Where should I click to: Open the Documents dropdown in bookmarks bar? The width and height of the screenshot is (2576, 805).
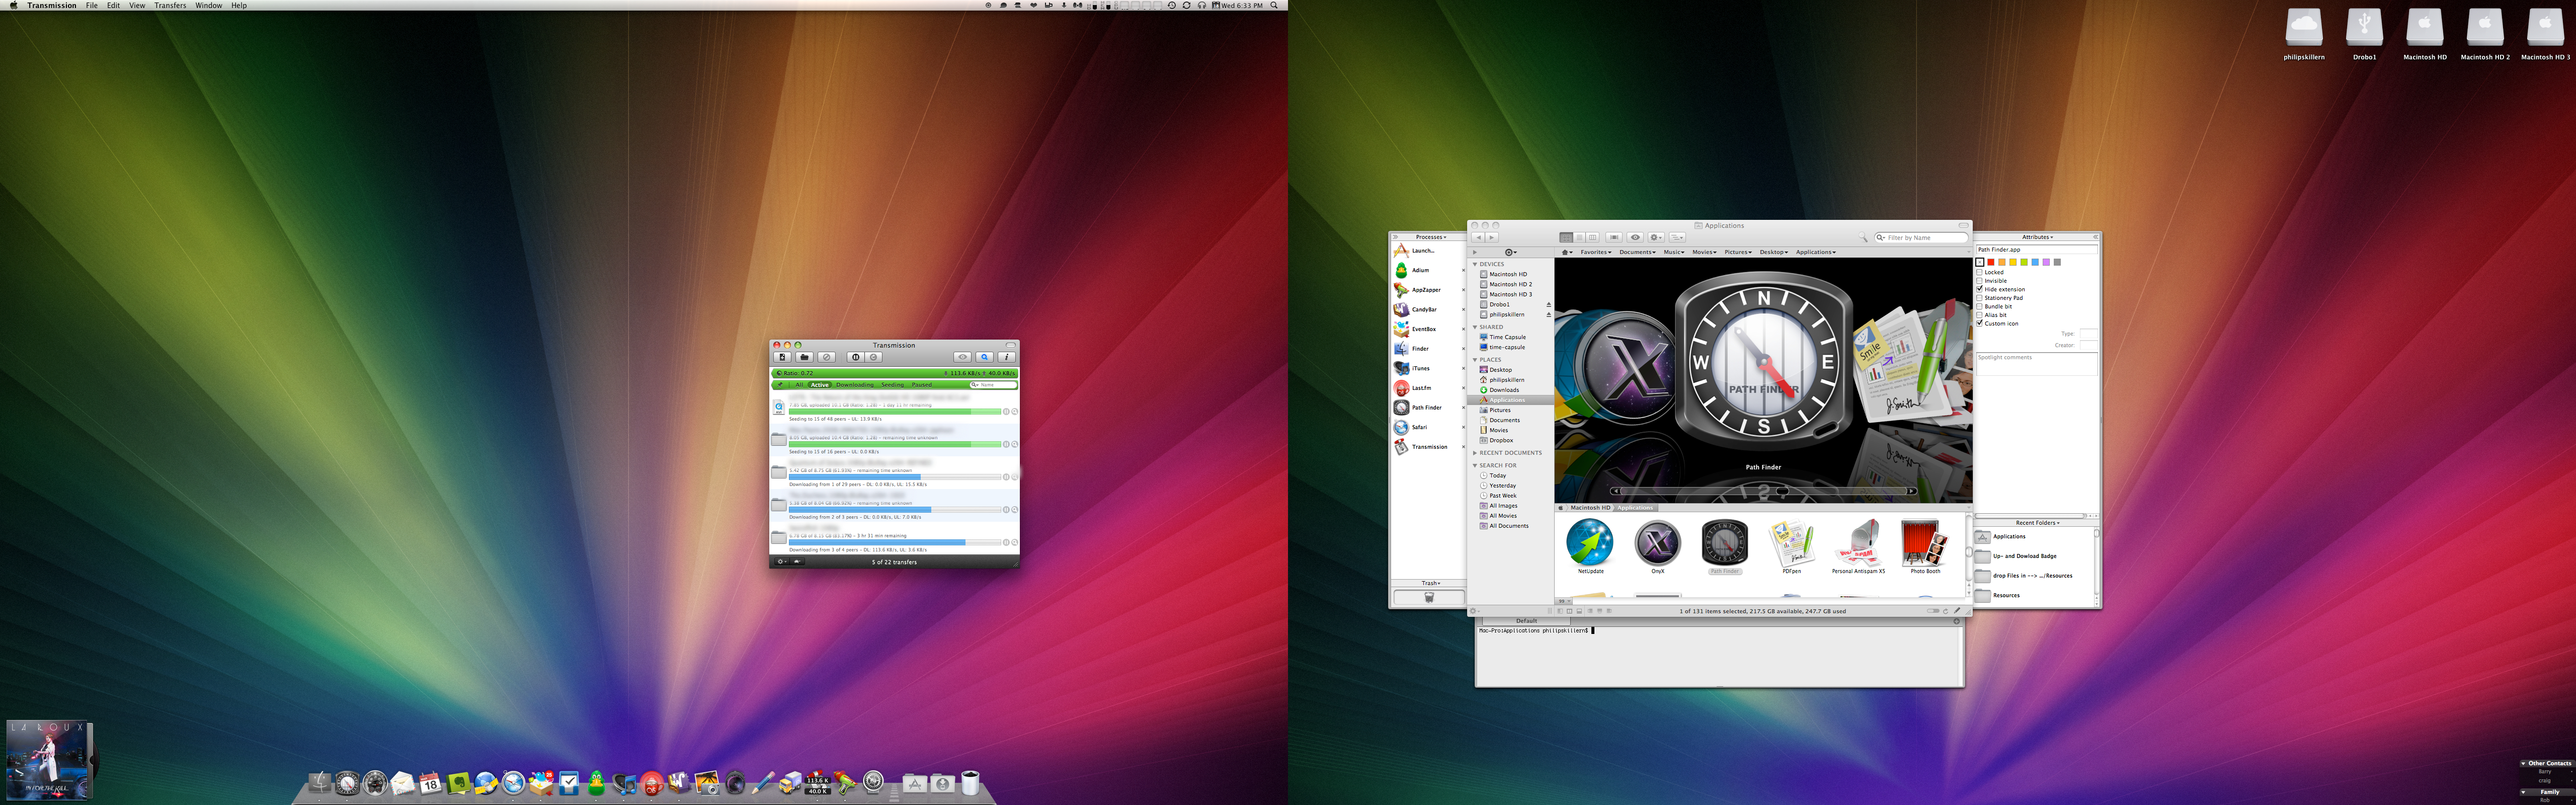pyautogui.click(x=1638, y=252)
